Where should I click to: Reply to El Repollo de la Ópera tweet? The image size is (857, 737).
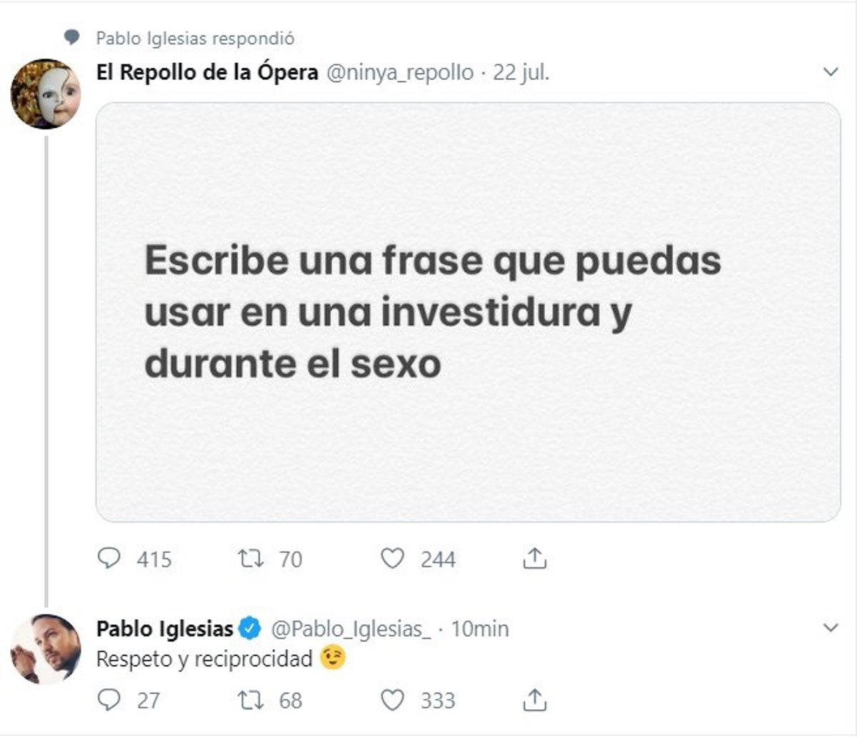pyautogui.click(x=109, y=558)
